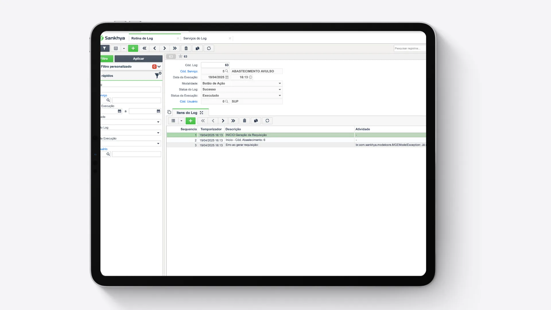Screen dimensions: 551x310
Task: Open the Modalidade dropdown
Action: coord(242,83)
